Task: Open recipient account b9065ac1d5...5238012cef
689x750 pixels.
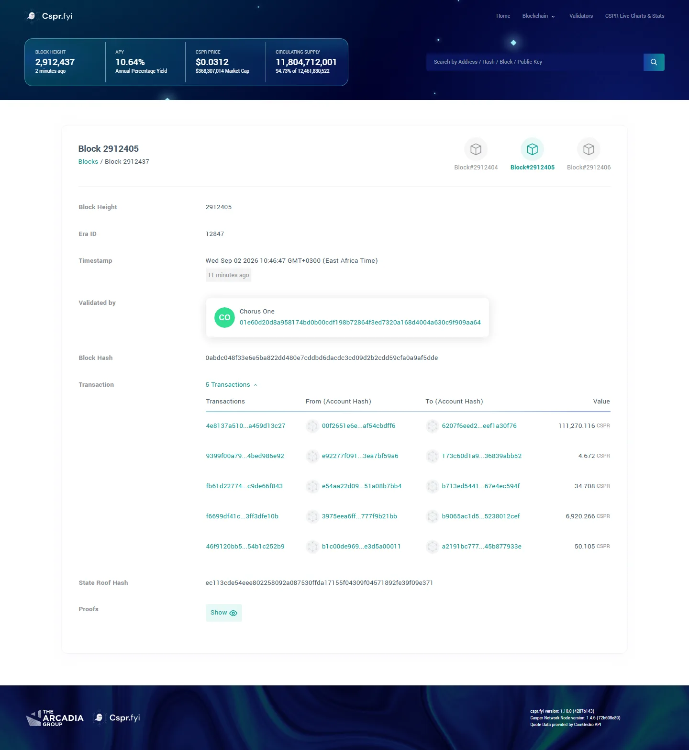Action: tap(480, 516)
